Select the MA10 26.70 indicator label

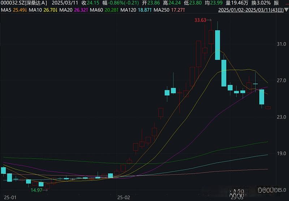click(x=43, y=10)
